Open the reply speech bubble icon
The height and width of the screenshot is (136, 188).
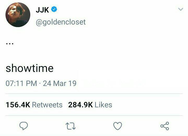point(23,126)
